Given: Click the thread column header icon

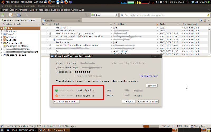Looking at the screenshot, I should [x=43, y=24].
